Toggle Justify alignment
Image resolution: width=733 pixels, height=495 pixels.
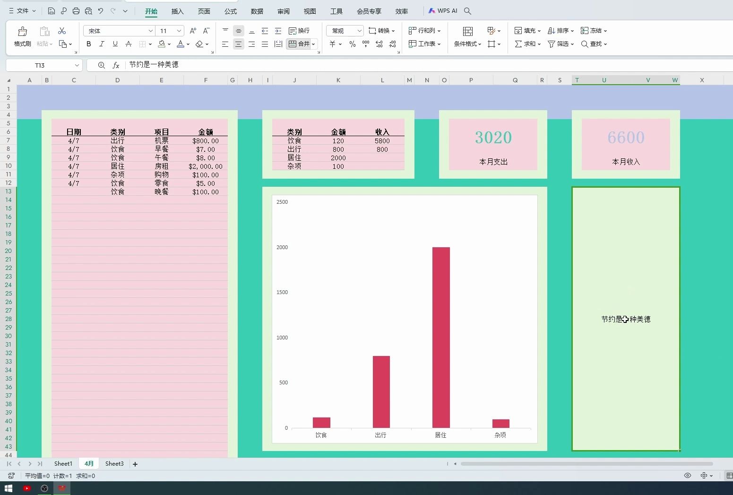click(265, 44)
